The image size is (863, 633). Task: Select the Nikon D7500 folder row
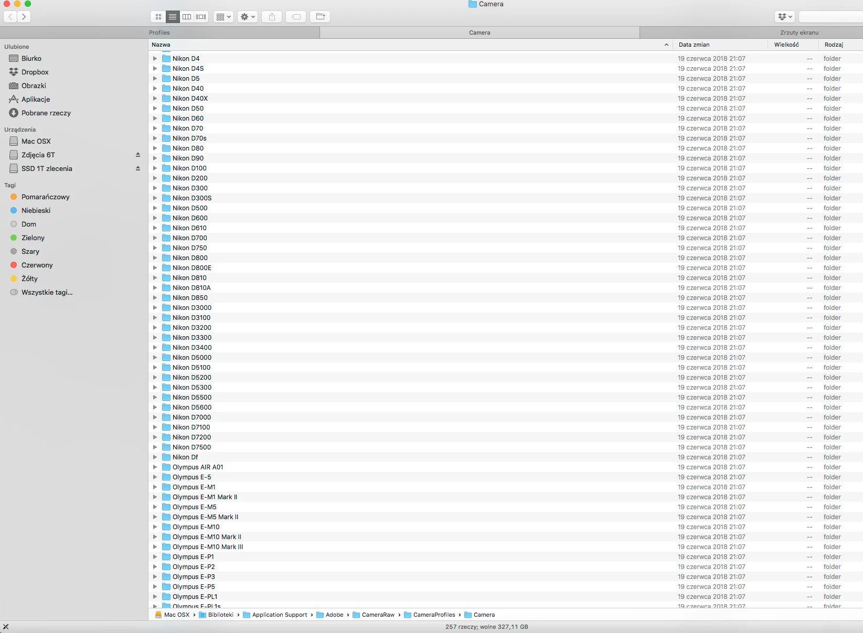click(x=506, y=447)
